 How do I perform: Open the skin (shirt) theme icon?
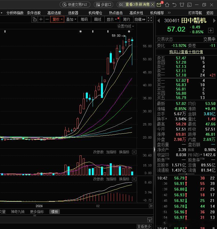pyautogui.click(x=182, y=5)
